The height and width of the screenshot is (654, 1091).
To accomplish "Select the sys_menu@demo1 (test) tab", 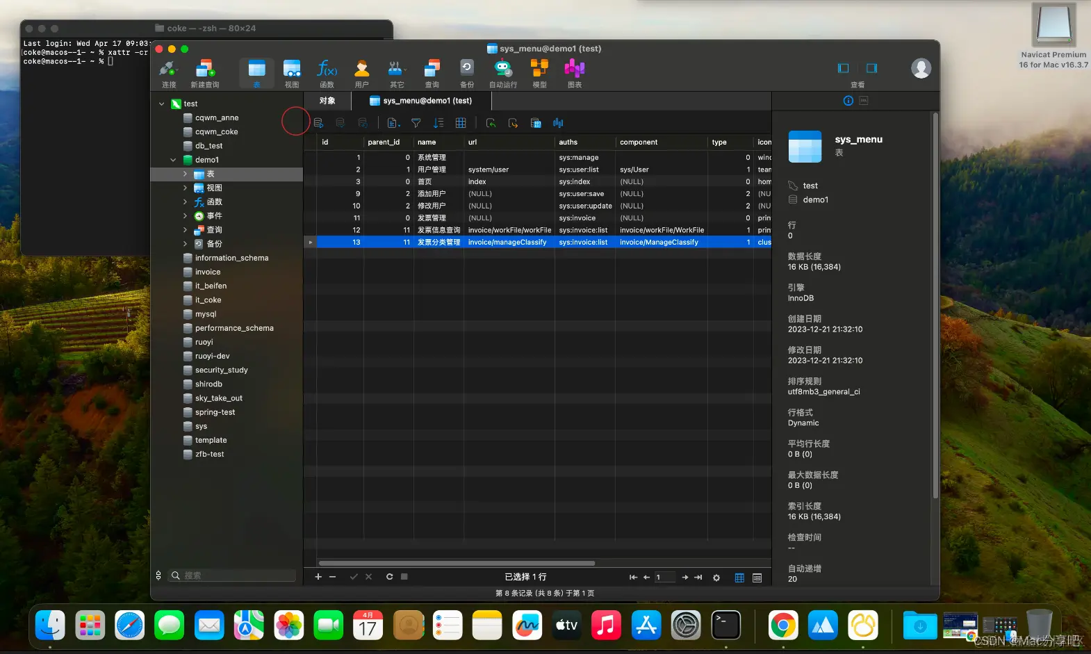I will [x=421, y=101].
